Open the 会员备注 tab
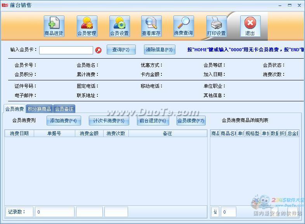 [64, 109]
